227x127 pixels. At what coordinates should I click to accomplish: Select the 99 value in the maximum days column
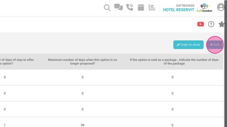[x=83, y=125]
